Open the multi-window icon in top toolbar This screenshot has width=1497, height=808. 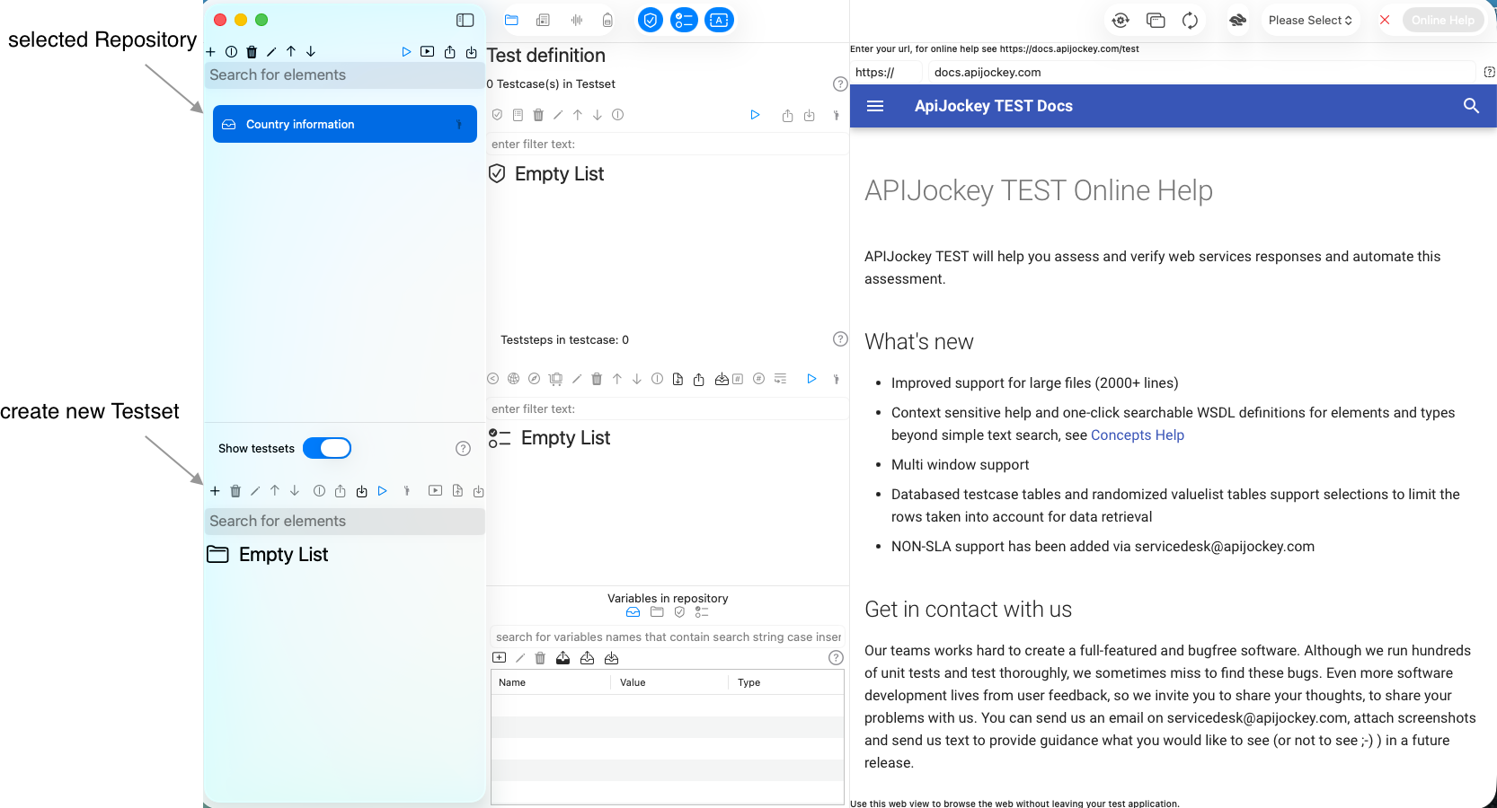click(x=1156, y=20)
